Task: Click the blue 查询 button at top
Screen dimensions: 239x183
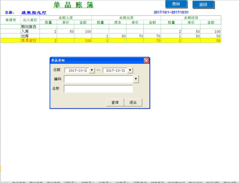Action: [176, 4]
